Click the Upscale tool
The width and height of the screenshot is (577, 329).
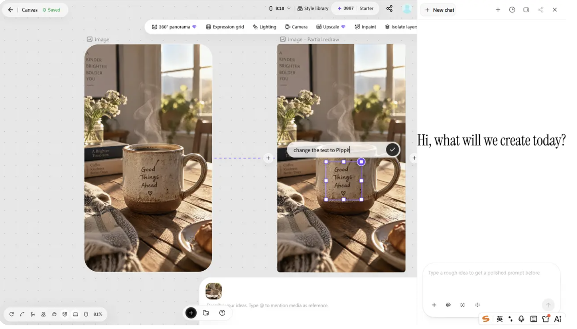330,27
